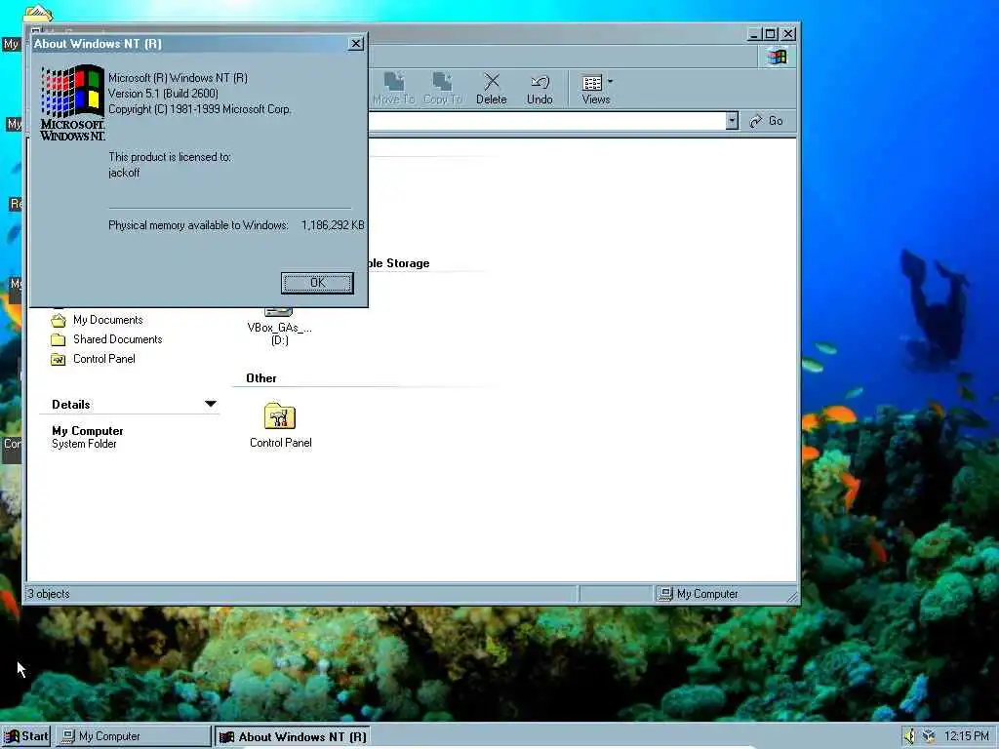Select the VBox_GAs (D:) drive
Screen dimensions: 999x749
point(279,327)
